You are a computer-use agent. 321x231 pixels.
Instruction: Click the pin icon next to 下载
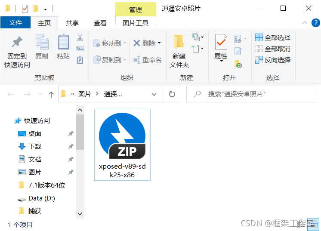tap(71, 147)
